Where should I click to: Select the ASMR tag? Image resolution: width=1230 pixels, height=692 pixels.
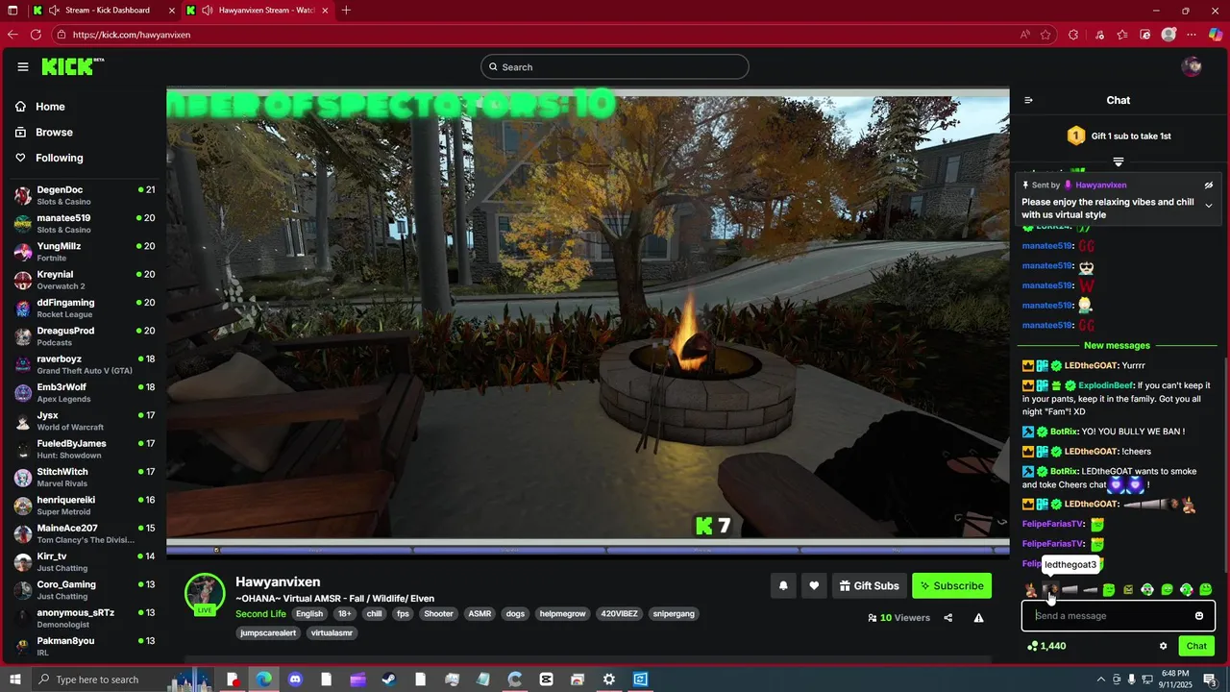(x=480, y=614)
